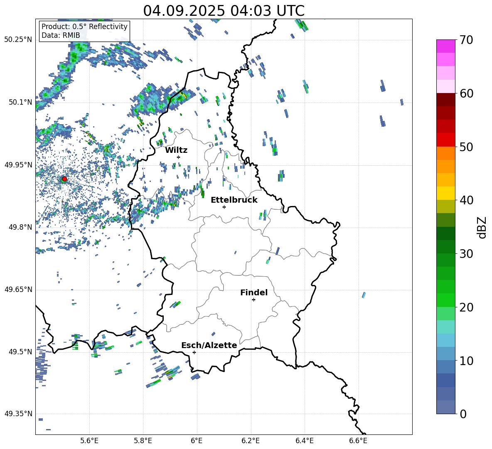Click the 70 tick on colorbar
492x449 pixels.
tap(467, 40)
